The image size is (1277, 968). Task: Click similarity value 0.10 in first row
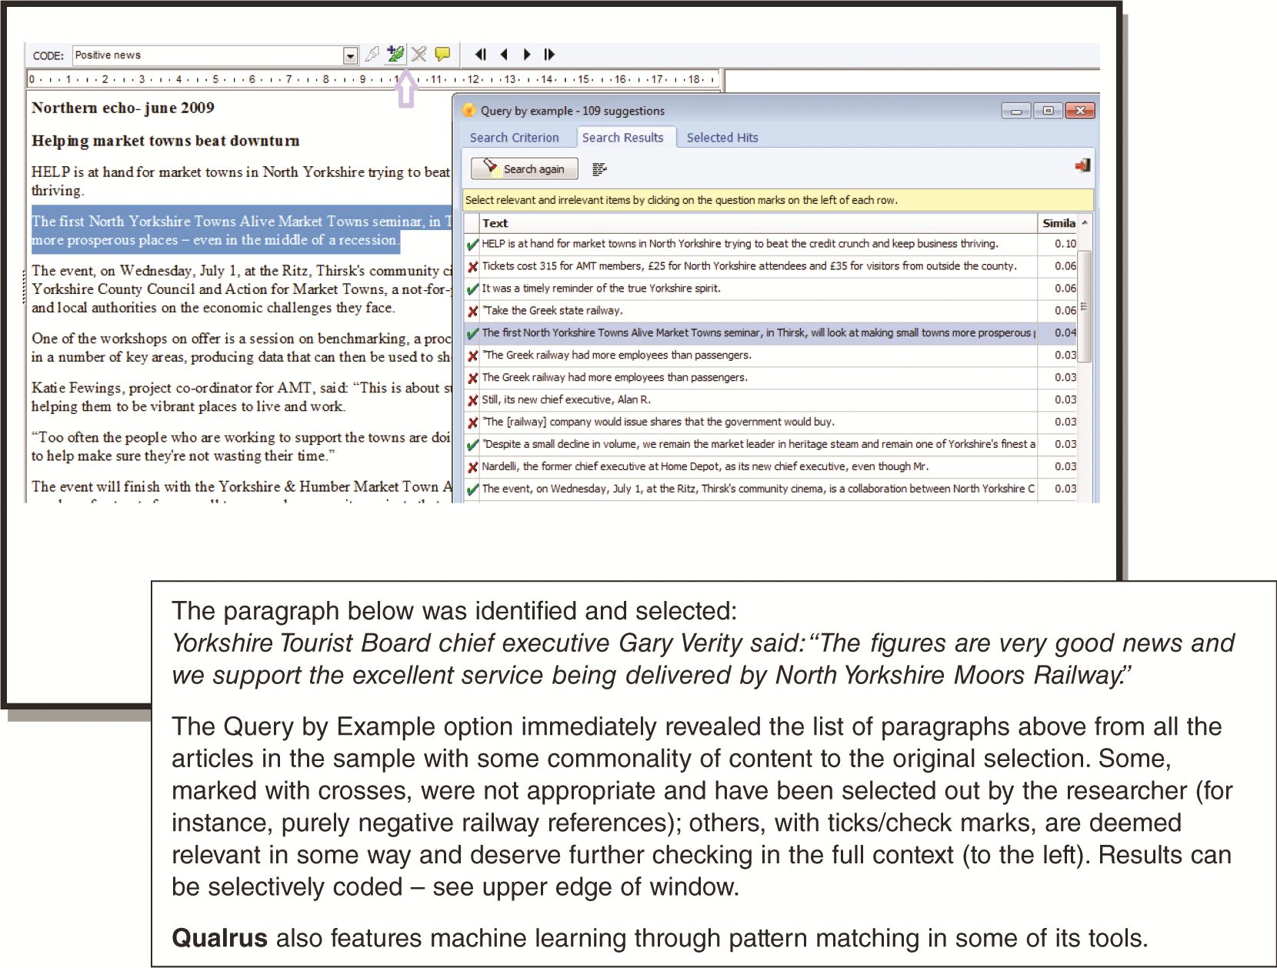coord(1065,244)
